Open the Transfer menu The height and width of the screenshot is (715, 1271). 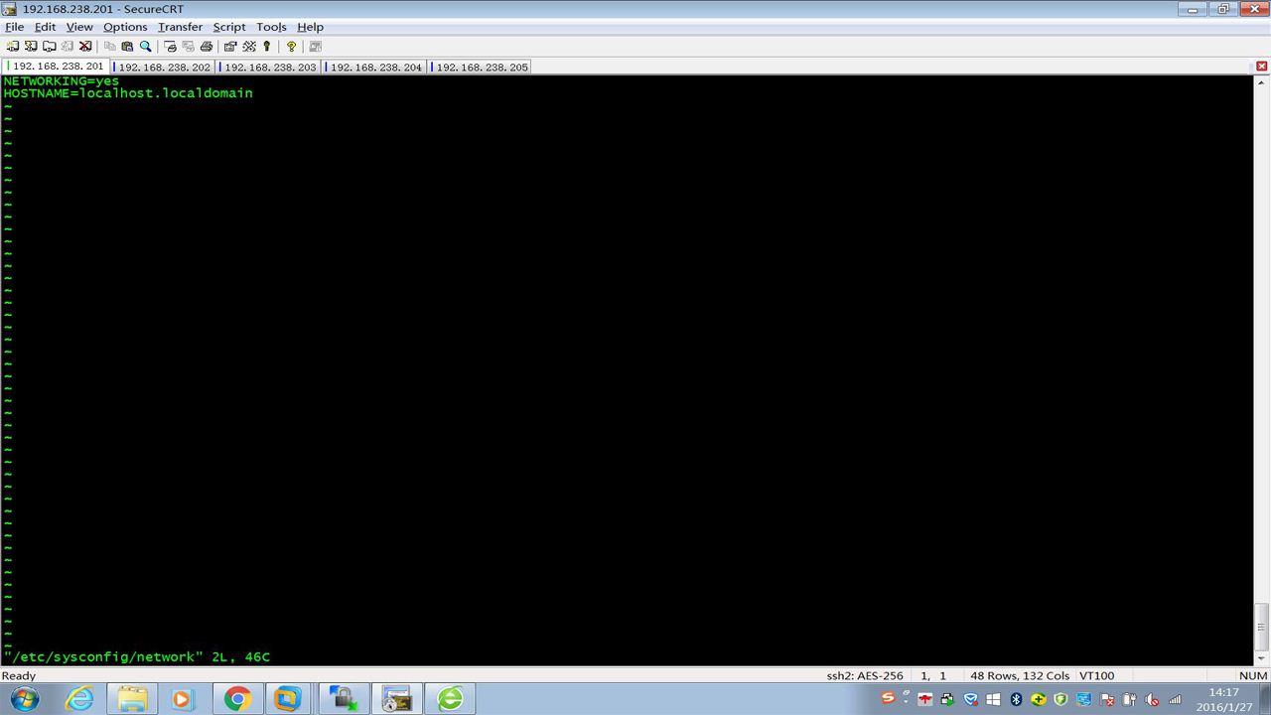click(x=180, y=27)
